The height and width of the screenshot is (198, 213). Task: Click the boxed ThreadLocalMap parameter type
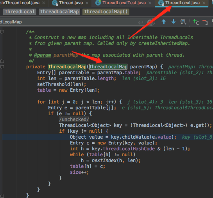click(108, 67)
